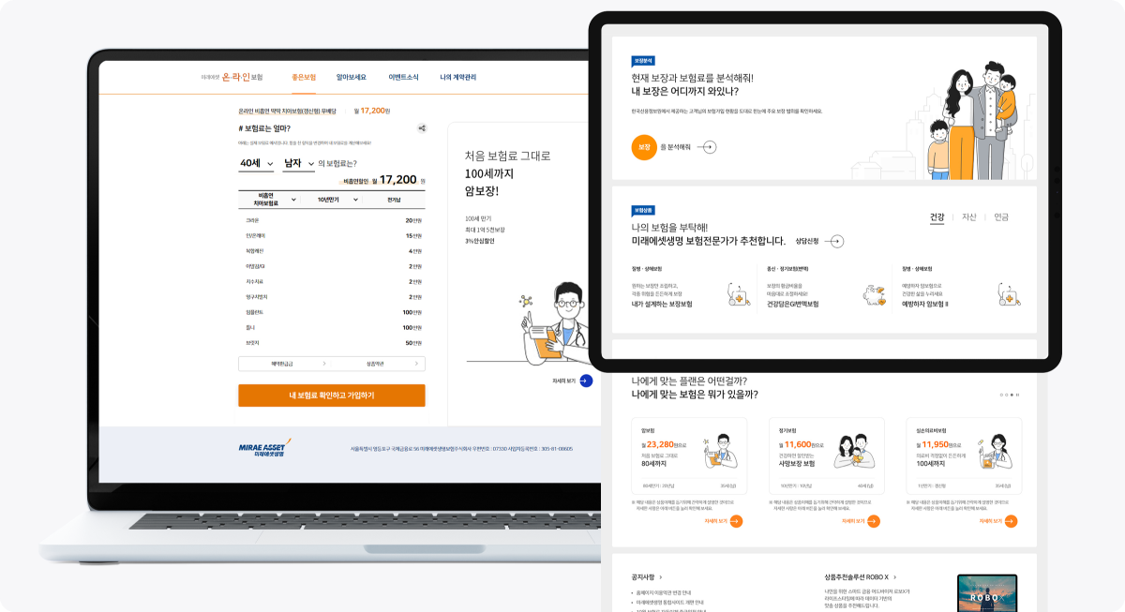Viewport: 1125px width, 612px height.
Task: Click the 월 11,950 premium text
Action: tap(938, 443)
